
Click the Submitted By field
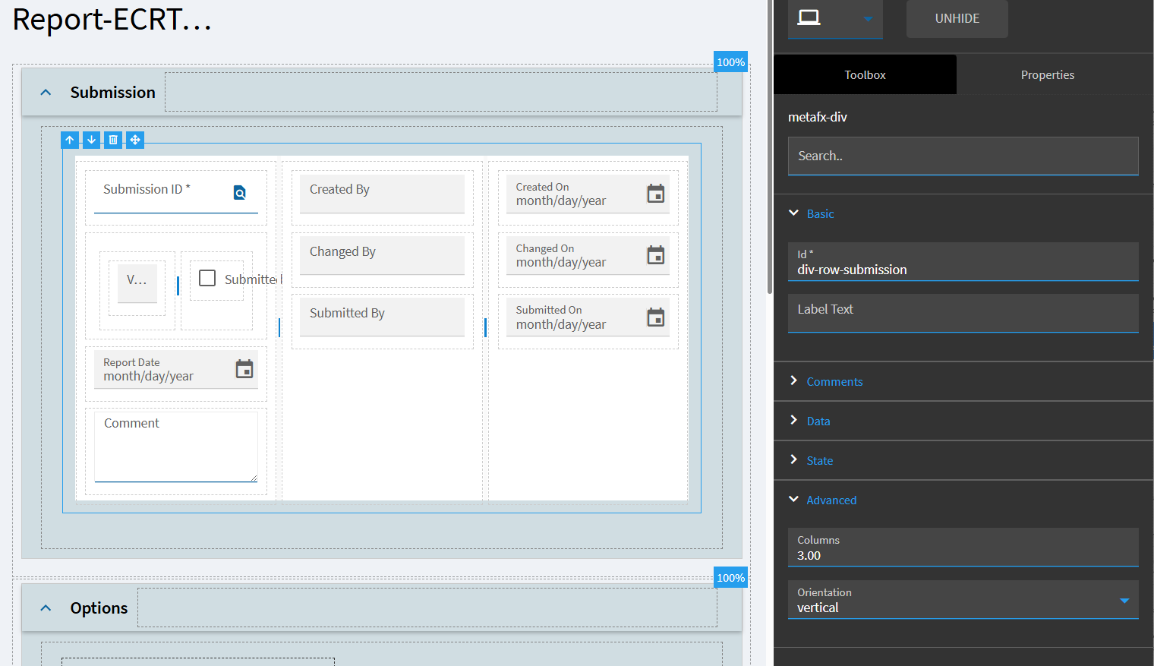pos(382,317)
